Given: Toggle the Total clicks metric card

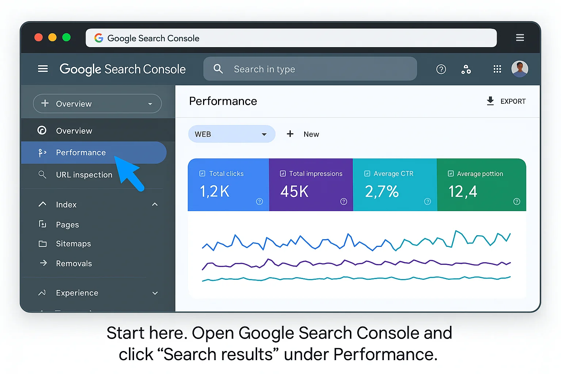Looking at the screenshot, I should (228, 185).
